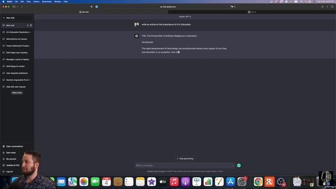The width and height of the screenshot is (336, 189).
Task: Open the Safari File menu
Action: 16,2
